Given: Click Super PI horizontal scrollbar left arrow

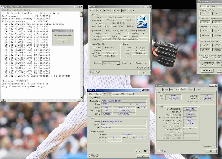Looking at the screenshot, I should tap(2, 100).
